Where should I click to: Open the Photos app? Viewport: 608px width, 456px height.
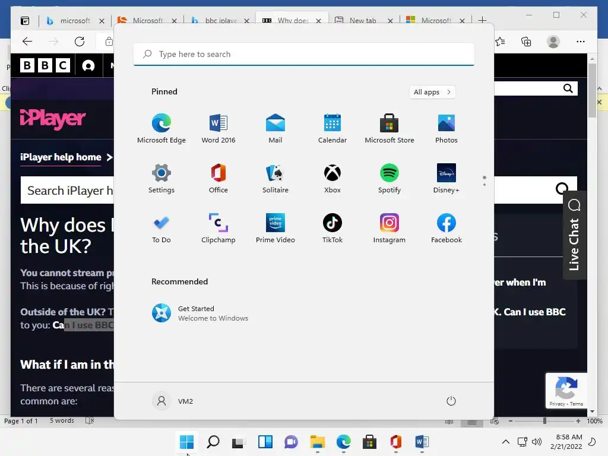click(446, 129)
